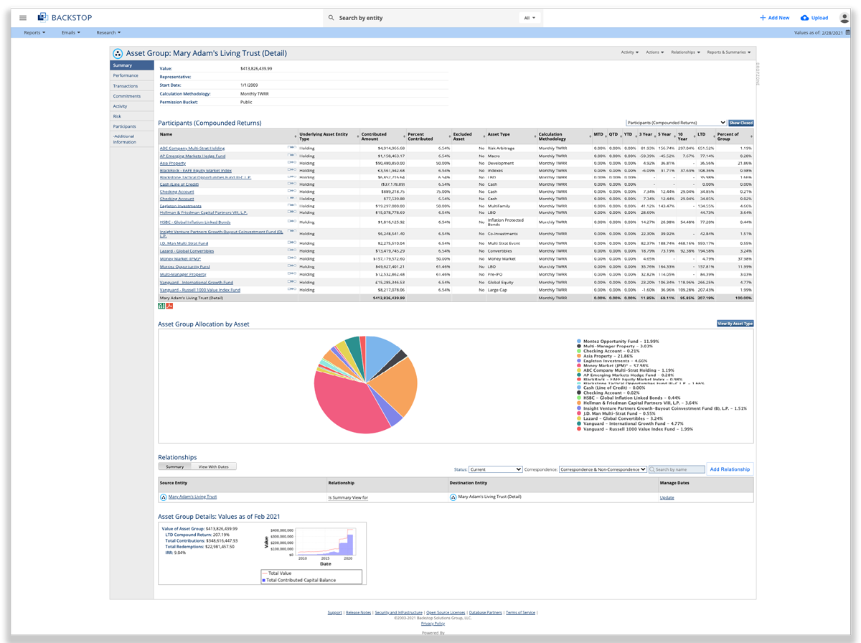Expand the Actions dropdown

tap(654, 52)
